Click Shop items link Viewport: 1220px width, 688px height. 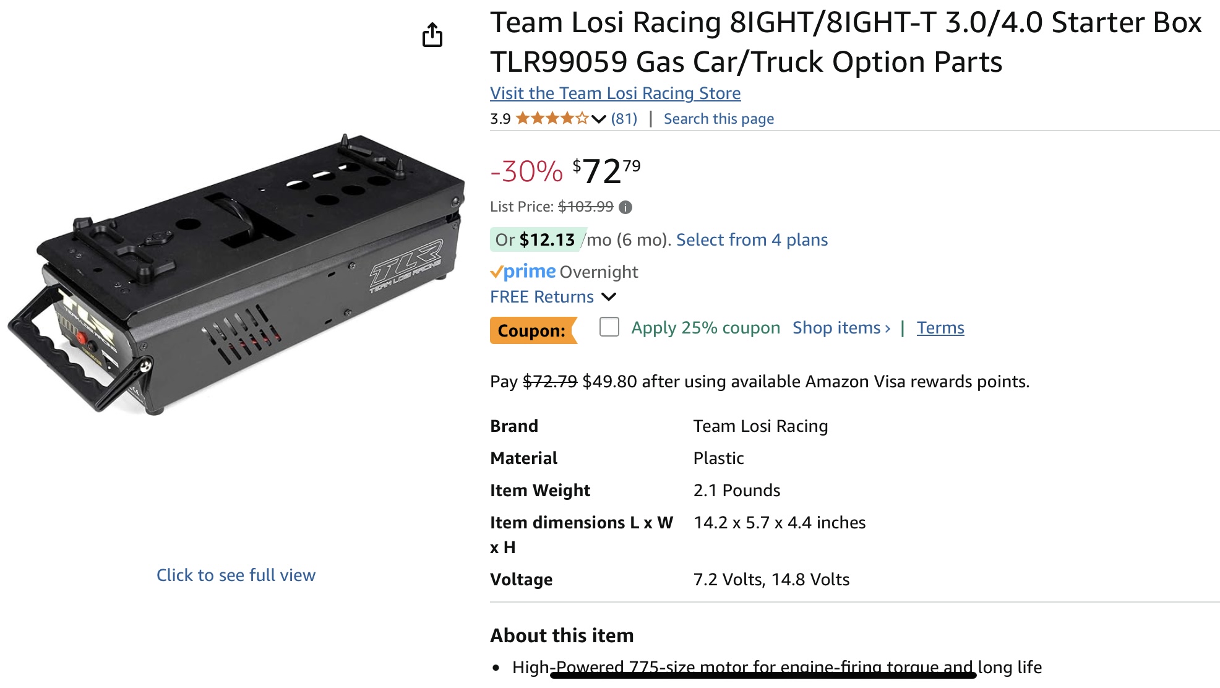pos(841,327)
